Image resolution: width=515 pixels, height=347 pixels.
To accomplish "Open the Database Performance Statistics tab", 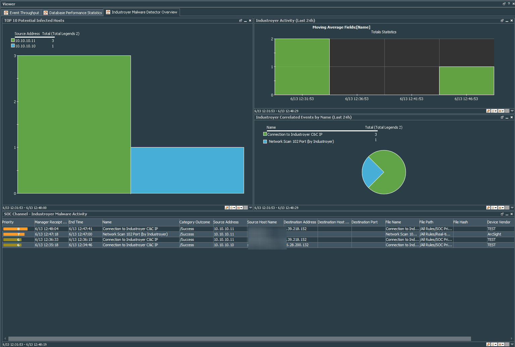I will [x=73, y=13].
